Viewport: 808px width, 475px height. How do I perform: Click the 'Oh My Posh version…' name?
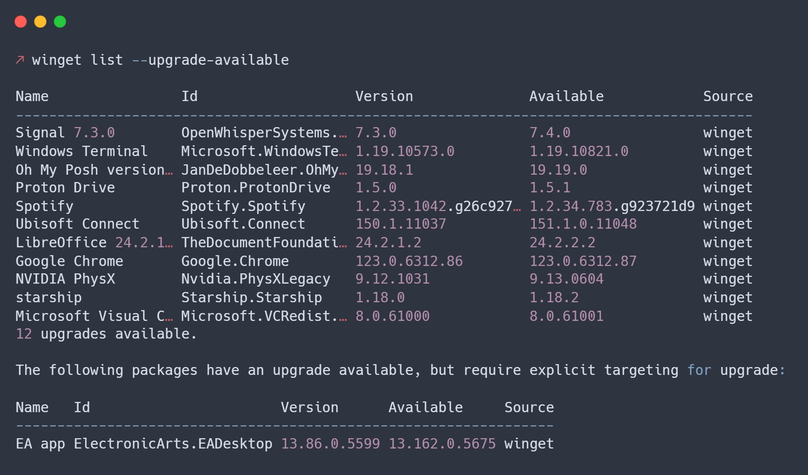pyautogui.click(x=94, y=170)
